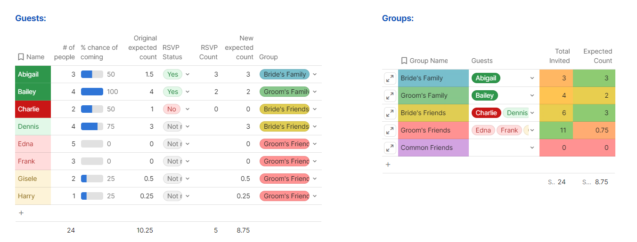Click the plus icon below Guests table
This screenshot has width=637, height=242.
click(21, 213)
